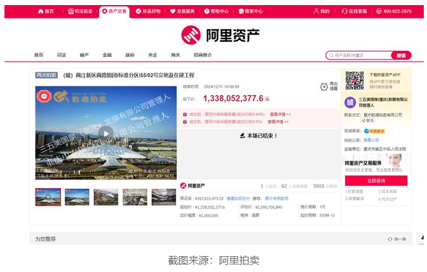Click 查看如何支付 deposit link
Screen dimensions: 427x272
pyautogui.click(x=238, y=199)
